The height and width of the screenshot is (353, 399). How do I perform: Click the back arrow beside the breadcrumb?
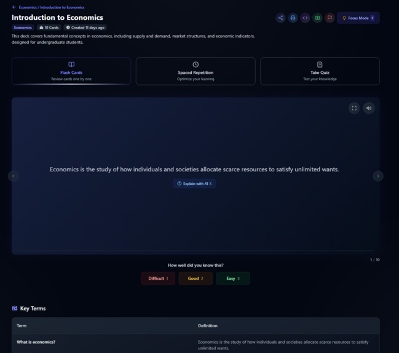click(x=14, y=7)
